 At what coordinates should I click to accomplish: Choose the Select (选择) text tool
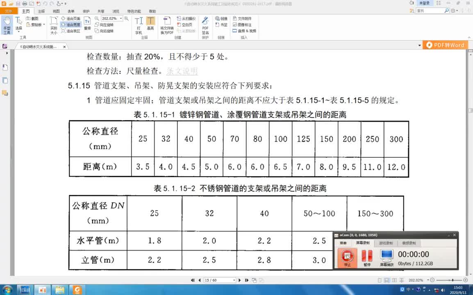pyautogui.click(x=19, y=25)
